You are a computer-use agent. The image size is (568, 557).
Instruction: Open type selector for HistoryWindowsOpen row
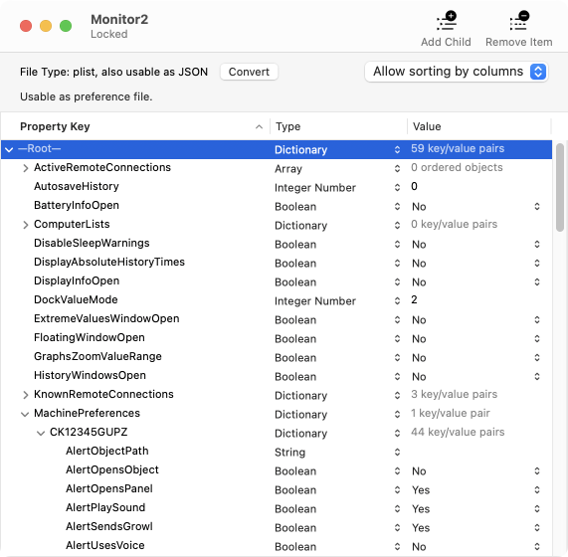click(397, 376)
